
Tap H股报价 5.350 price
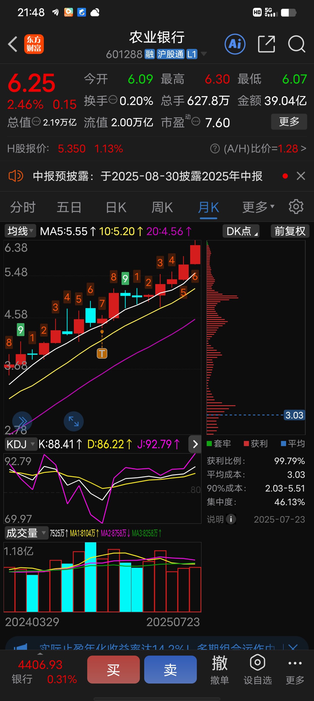pos(72,149)
